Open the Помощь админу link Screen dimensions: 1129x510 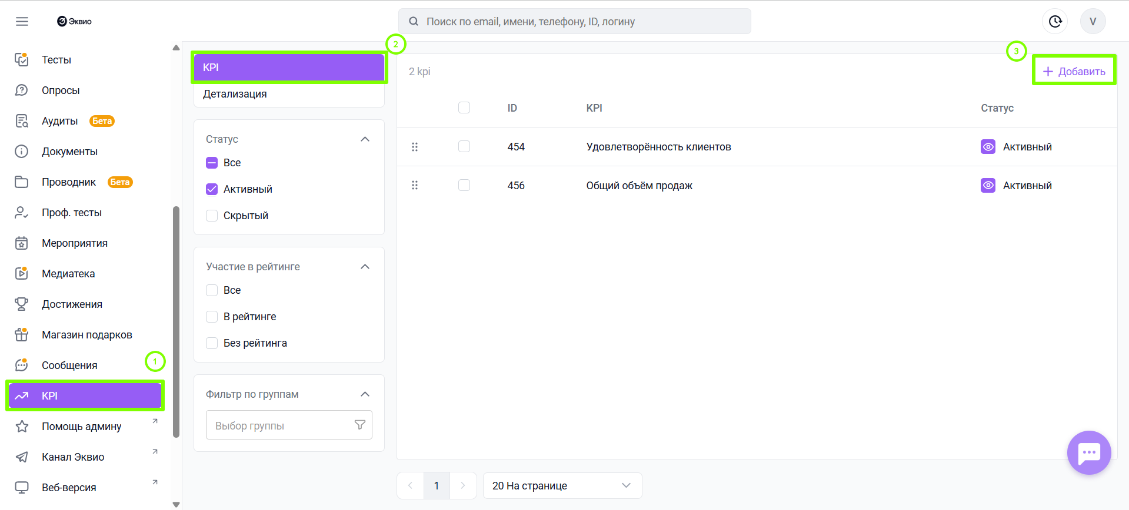[x=81, y=427]
